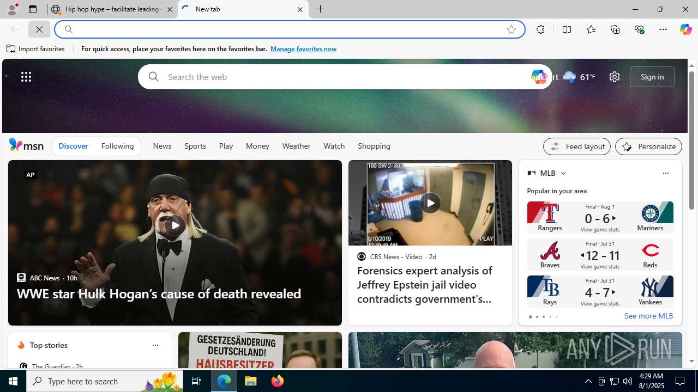Play the Epstein jail video
This screenshot has height=392, width=698.
point(430,203)
